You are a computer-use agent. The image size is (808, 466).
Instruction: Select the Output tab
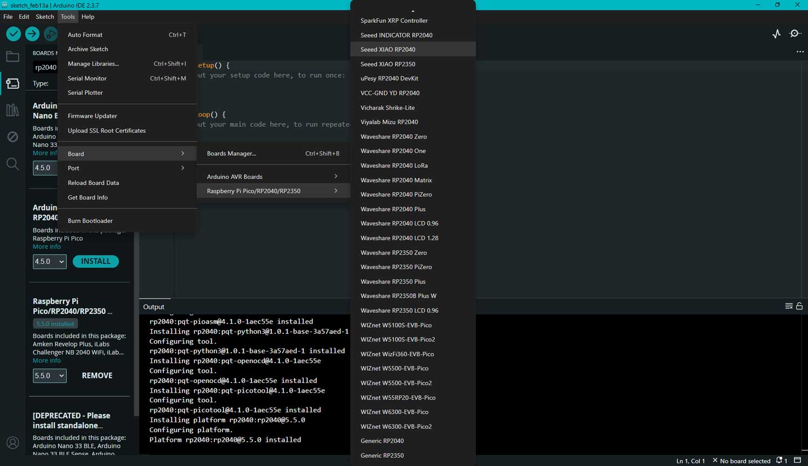click(x=154, y=307)
